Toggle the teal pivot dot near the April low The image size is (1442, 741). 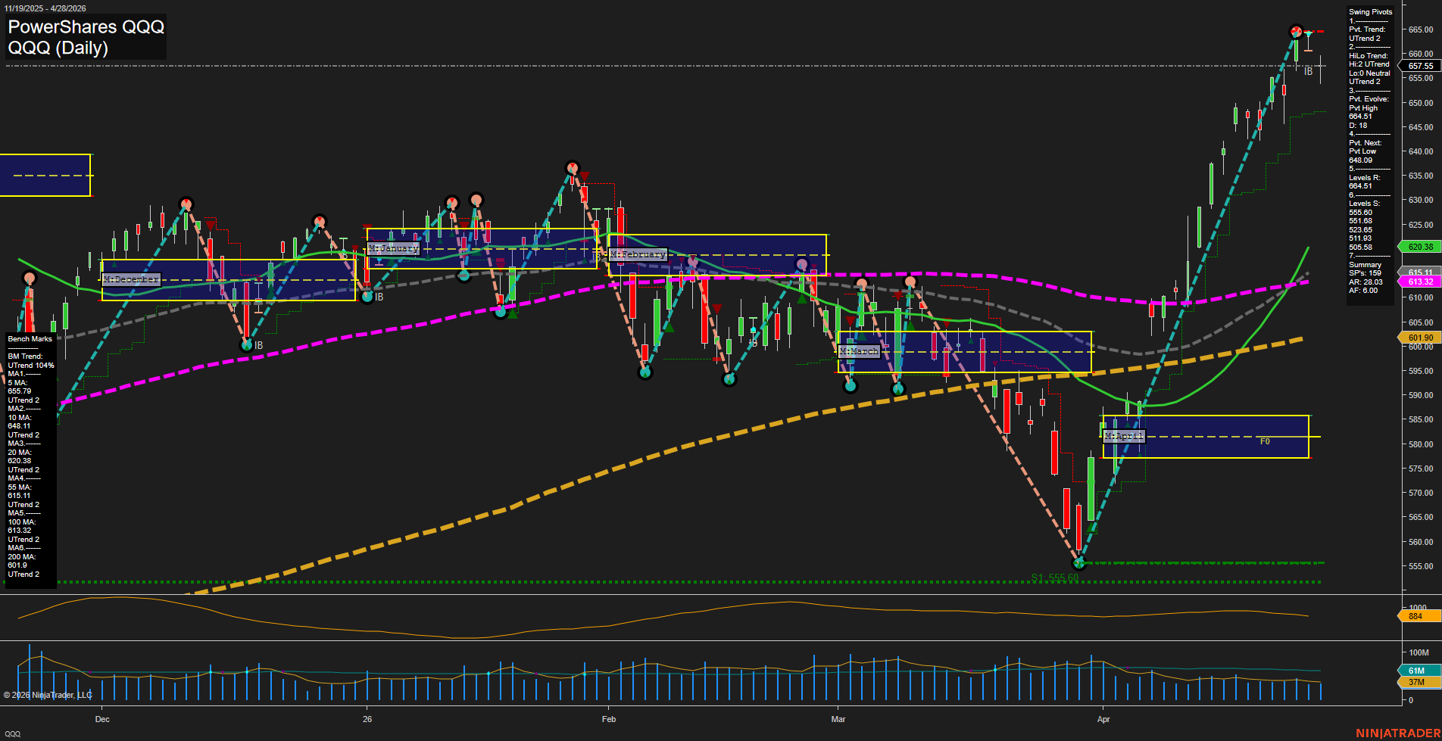click(x=1079, y=562)
